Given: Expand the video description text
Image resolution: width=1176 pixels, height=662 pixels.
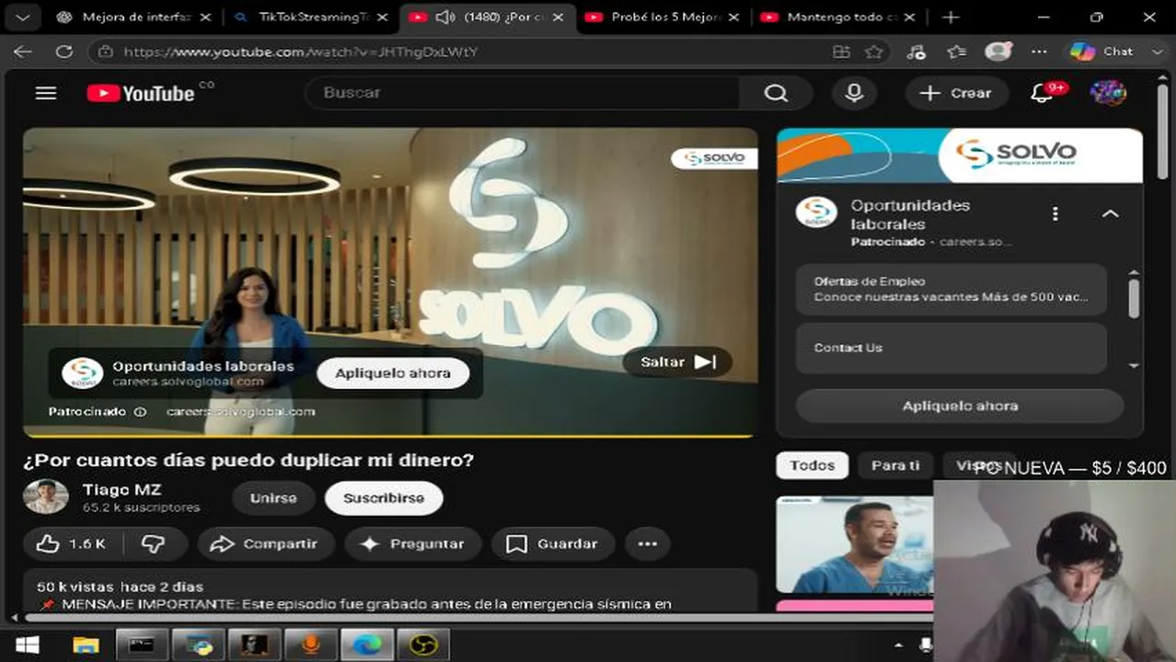Looking at the screenshot, I should pos(390,594).
